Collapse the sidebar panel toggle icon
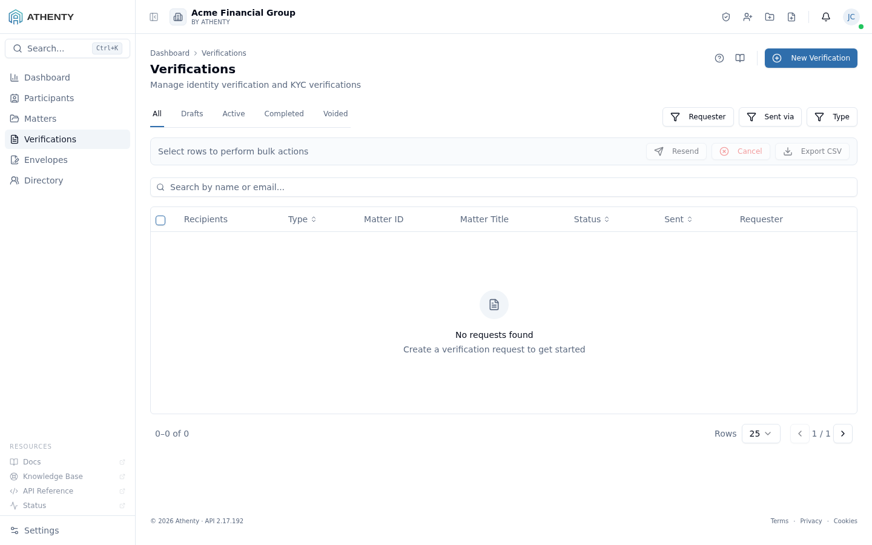This screenshot has width=872, height=545. 154,17
